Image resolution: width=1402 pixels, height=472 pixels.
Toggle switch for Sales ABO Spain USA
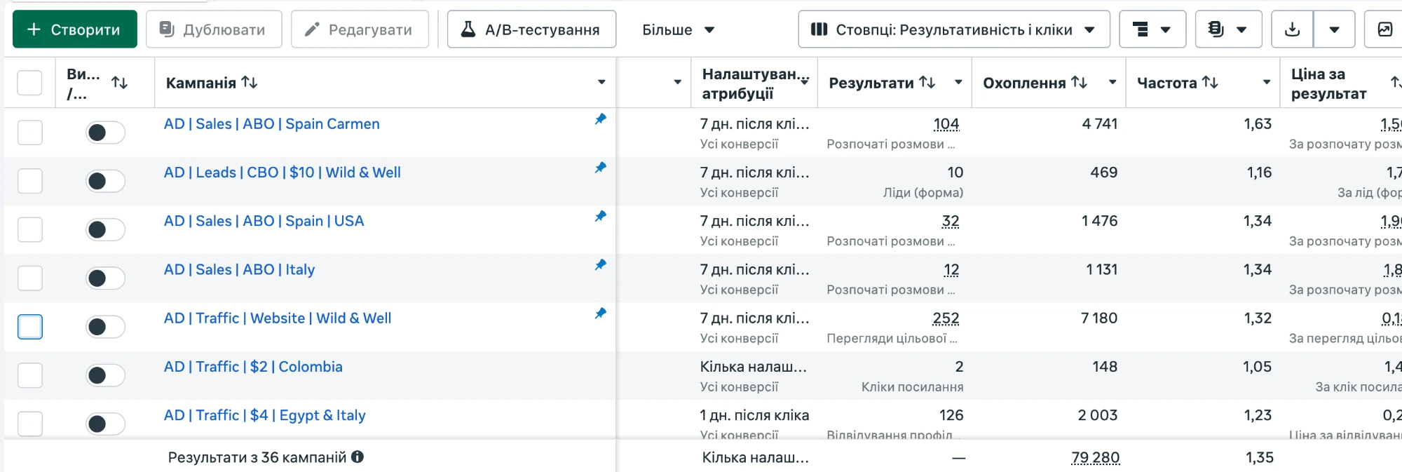(x=105, y=229)
